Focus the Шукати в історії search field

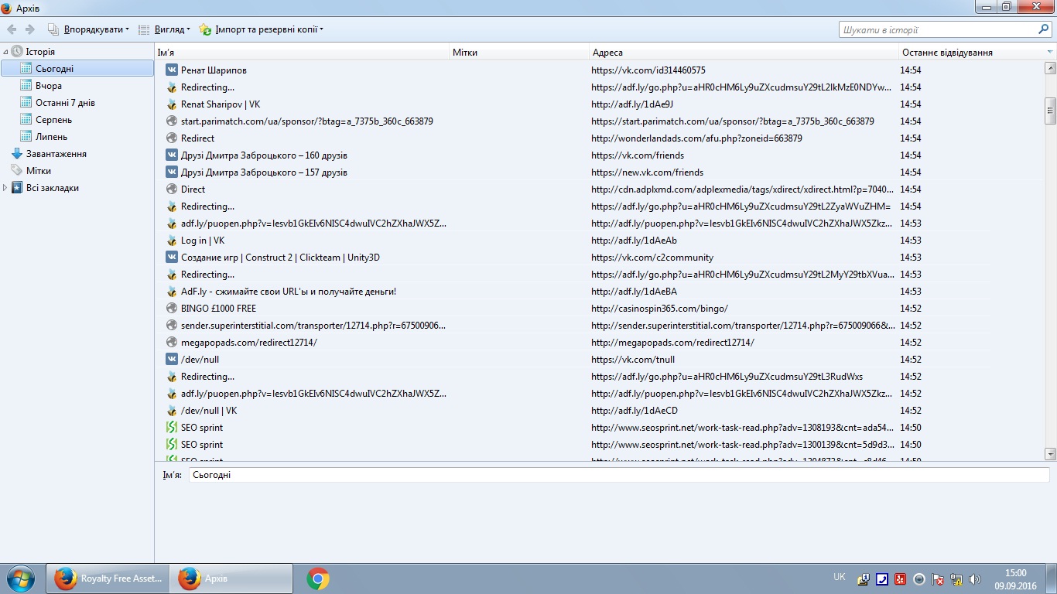(939, 29)
